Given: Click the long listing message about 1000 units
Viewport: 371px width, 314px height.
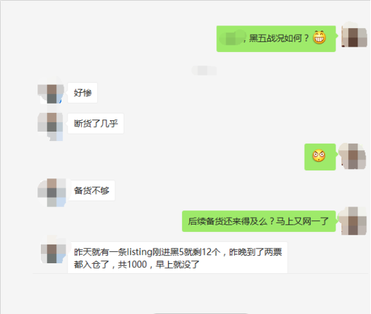Looking at the screenshot, I should 177,258.
